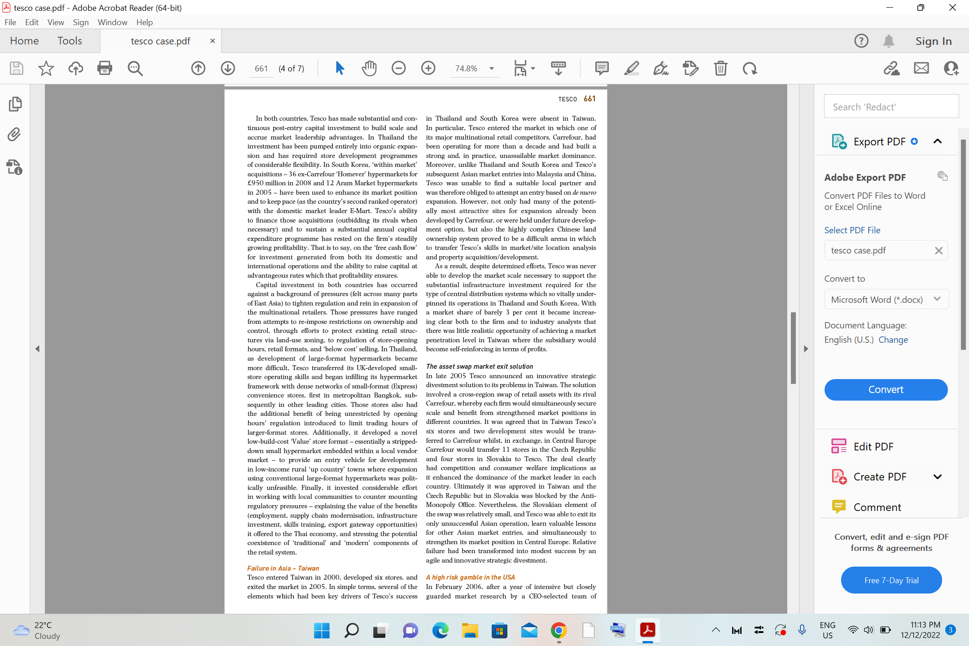Click the trash delete icon in the toolbar
The height and width of the screenshot is (646, 969).
point(720,68)
